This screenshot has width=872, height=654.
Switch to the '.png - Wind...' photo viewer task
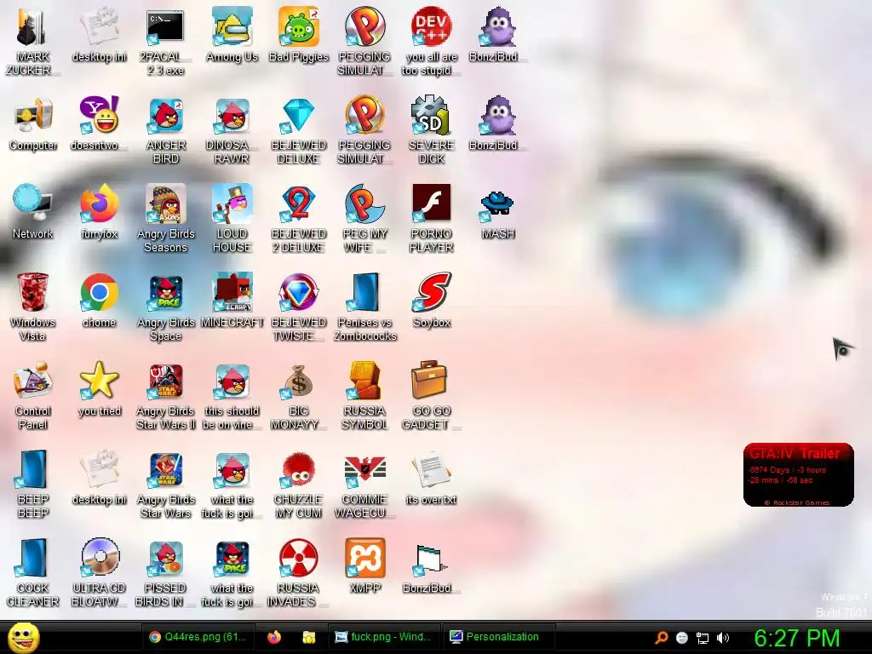coord(384,637)
